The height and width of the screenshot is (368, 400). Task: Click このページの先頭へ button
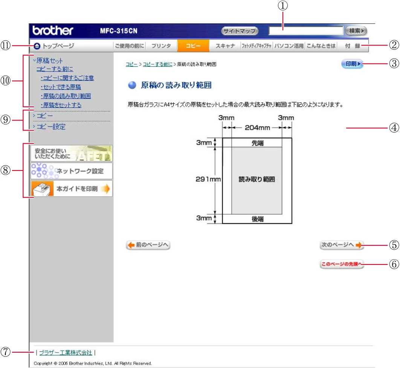point(342,264)
